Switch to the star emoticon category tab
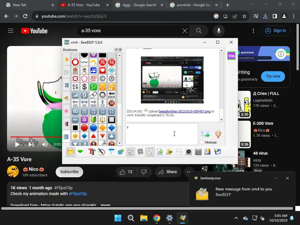Image resolution: width=300 pixels, height=225 pixels. (67, 59)
